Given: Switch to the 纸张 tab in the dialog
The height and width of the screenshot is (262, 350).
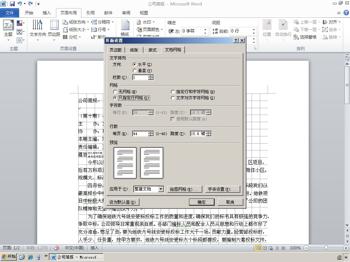Looking at the screenshot, I should pyautogui.click(x=134, y=50).
